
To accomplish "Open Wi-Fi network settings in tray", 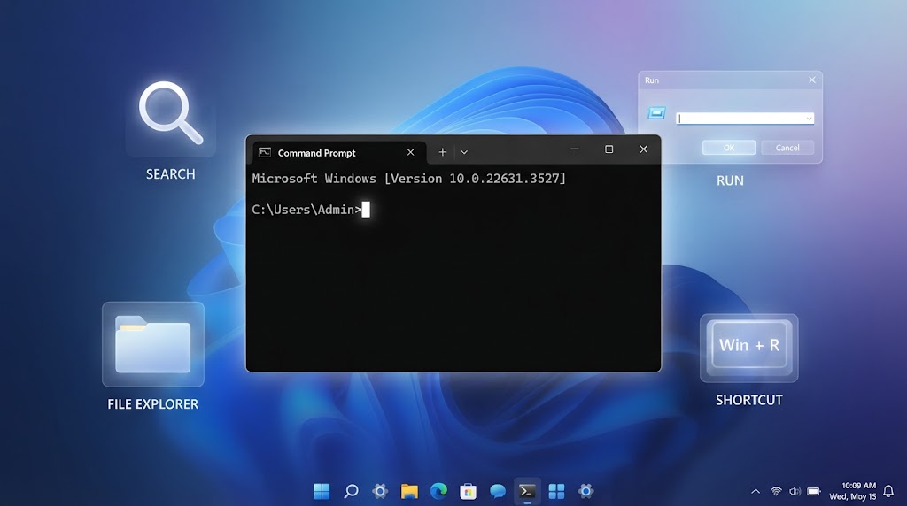I will (x=776, y=491).
